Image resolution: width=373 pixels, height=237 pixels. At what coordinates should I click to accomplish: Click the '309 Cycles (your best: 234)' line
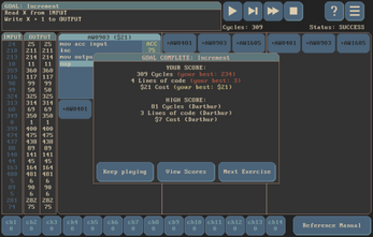(186, 74)
